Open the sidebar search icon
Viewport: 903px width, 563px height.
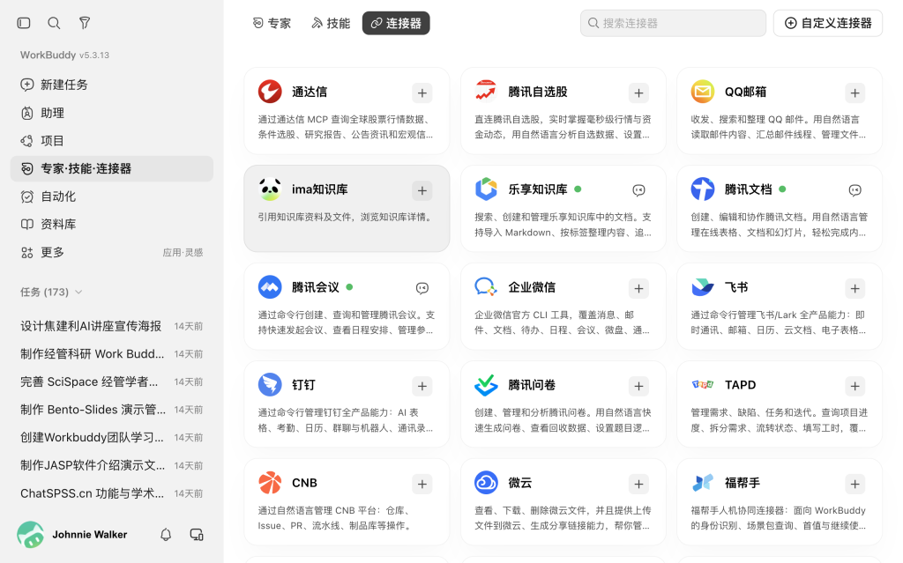pyautogui.click(x=54, y=23)
